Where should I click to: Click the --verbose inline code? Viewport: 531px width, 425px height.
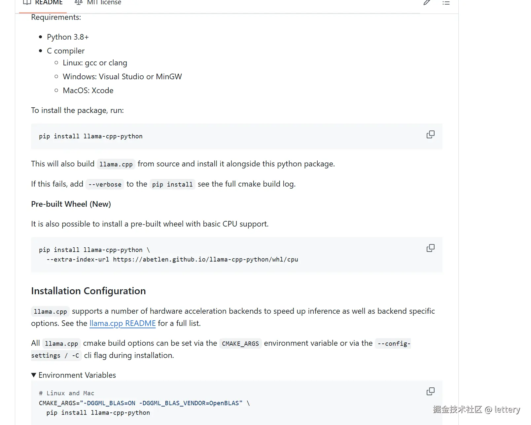click(105, 184)
